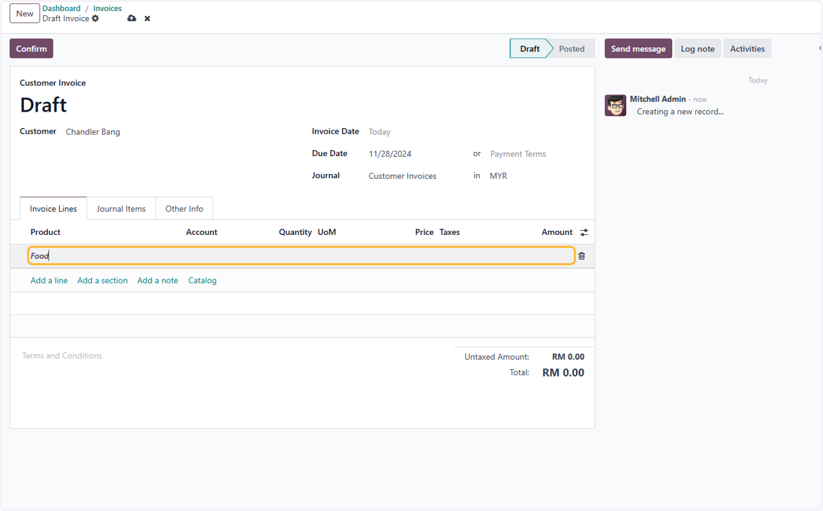Click the Amount column header
The height and width of the screenshot is (511, 823).
557,232
